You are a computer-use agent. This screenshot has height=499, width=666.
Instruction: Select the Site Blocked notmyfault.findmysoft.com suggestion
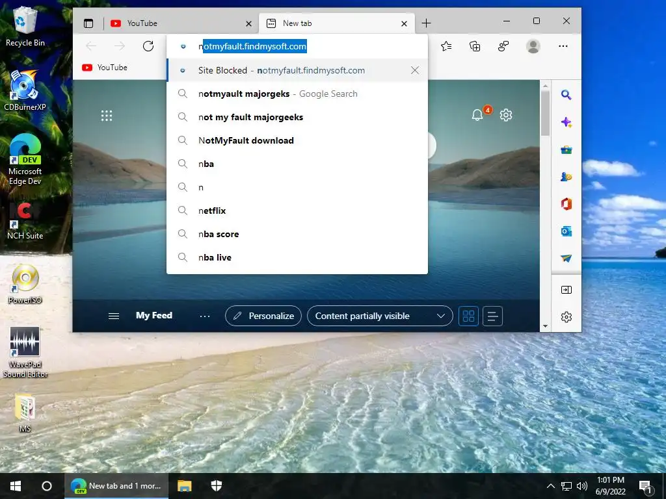297,70
